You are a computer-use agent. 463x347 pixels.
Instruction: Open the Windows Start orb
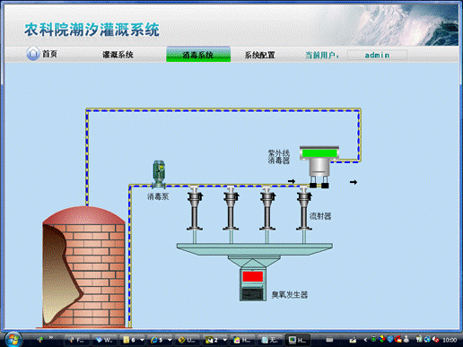pyautogui.click(x=13, y=340)
